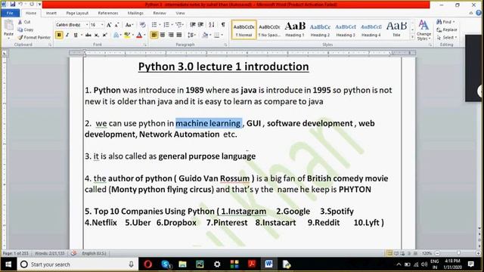Click the Replace command
Viewport: 484px width, 272px height.
447,29
